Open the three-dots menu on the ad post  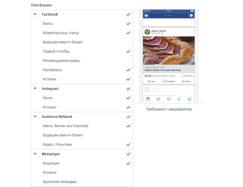pos(191,32)
